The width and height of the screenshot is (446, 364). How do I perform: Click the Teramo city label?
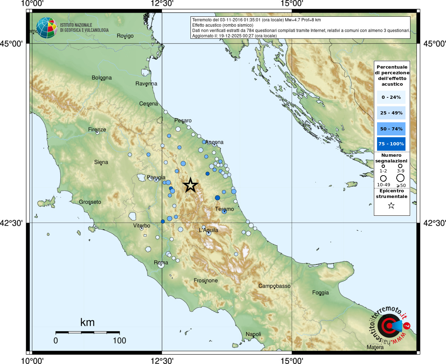[225, 209]
